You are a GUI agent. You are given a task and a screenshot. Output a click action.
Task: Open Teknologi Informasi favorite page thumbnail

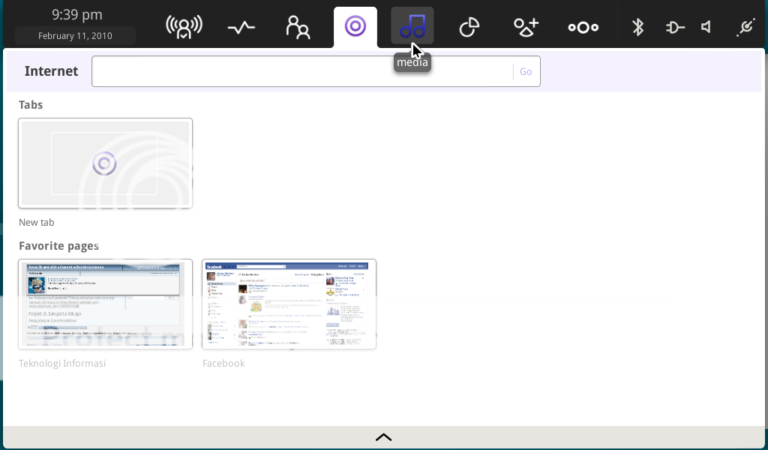[x=106, y=304]
